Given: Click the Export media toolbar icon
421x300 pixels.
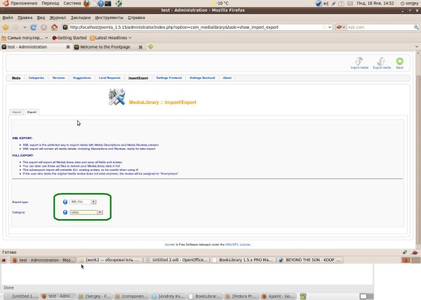Looking at the screenshot, I should click(x=381, y=61).
